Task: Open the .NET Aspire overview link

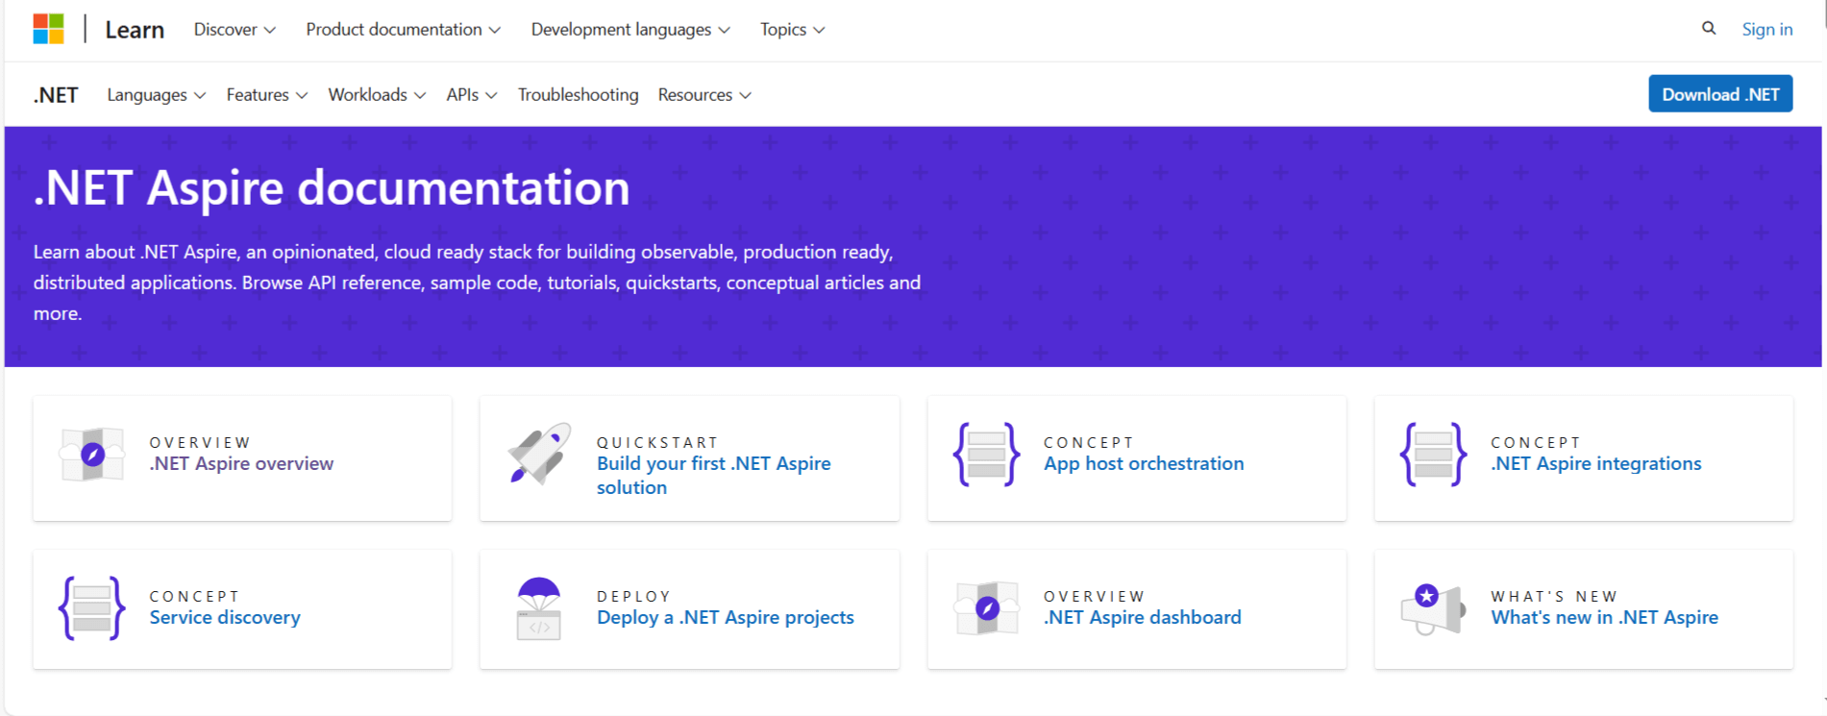Action: (241, 463)
